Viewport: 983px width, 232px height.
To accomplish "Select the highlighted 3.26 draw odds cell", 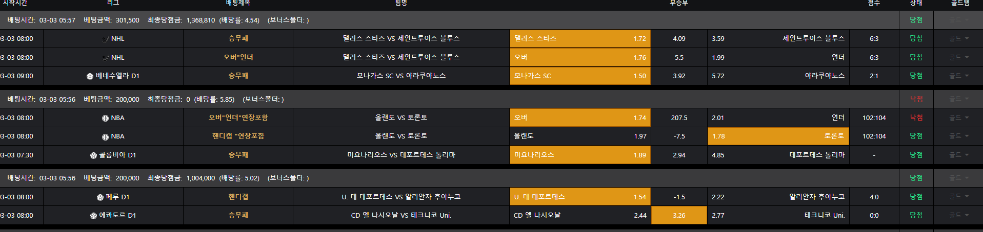I will 679,215.
